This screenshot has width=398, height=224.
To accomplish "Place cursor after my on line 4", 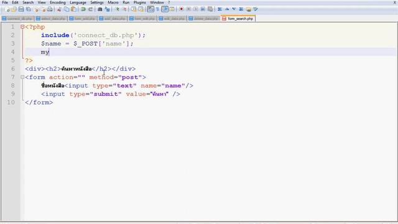I will 49,52.
